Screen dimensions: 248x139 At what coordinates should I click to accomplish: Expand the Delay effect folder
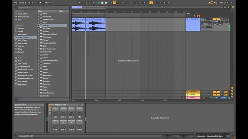pos(38,14)
